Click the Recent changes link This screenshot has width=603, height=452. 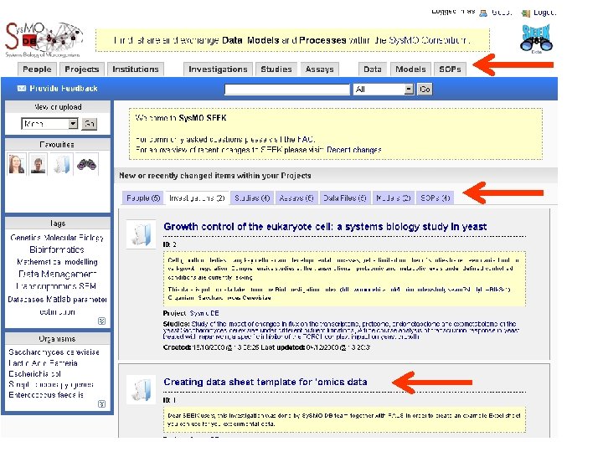[354, 150]
